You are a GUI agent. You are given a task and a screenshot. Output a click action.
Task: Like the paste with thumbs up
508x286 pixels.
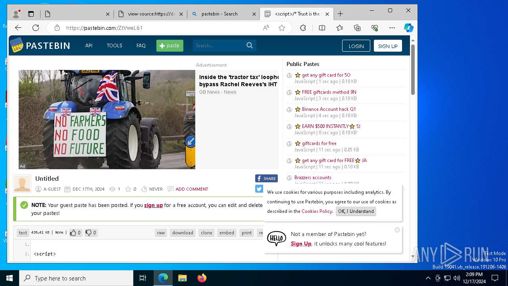pyautogui.click(x=75, y=233)
